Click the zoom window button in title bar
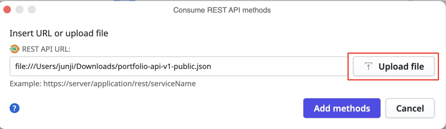The height and width of the screenshot is (129, 446). click(x=32, y=10)
